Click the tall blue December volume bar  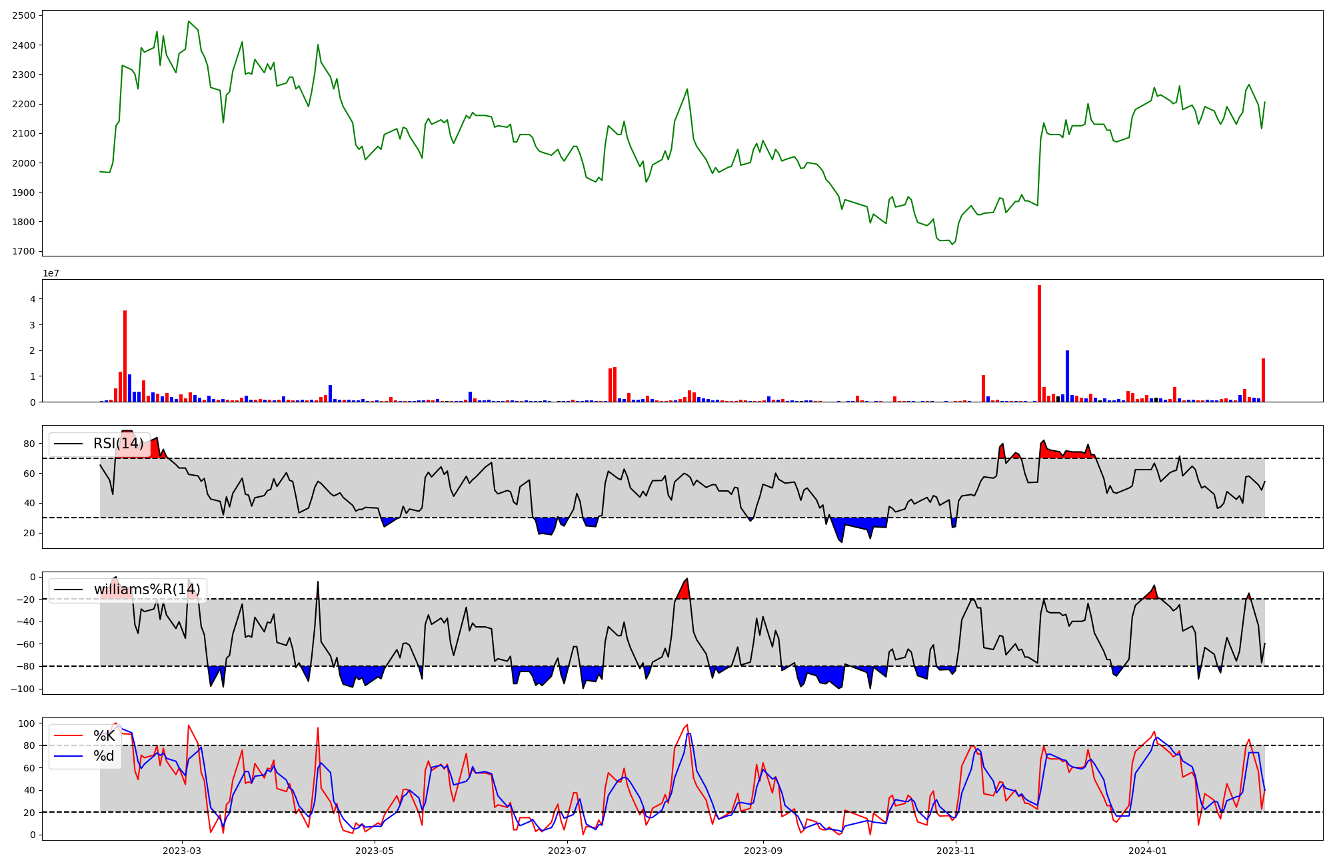coord(1067,376)
